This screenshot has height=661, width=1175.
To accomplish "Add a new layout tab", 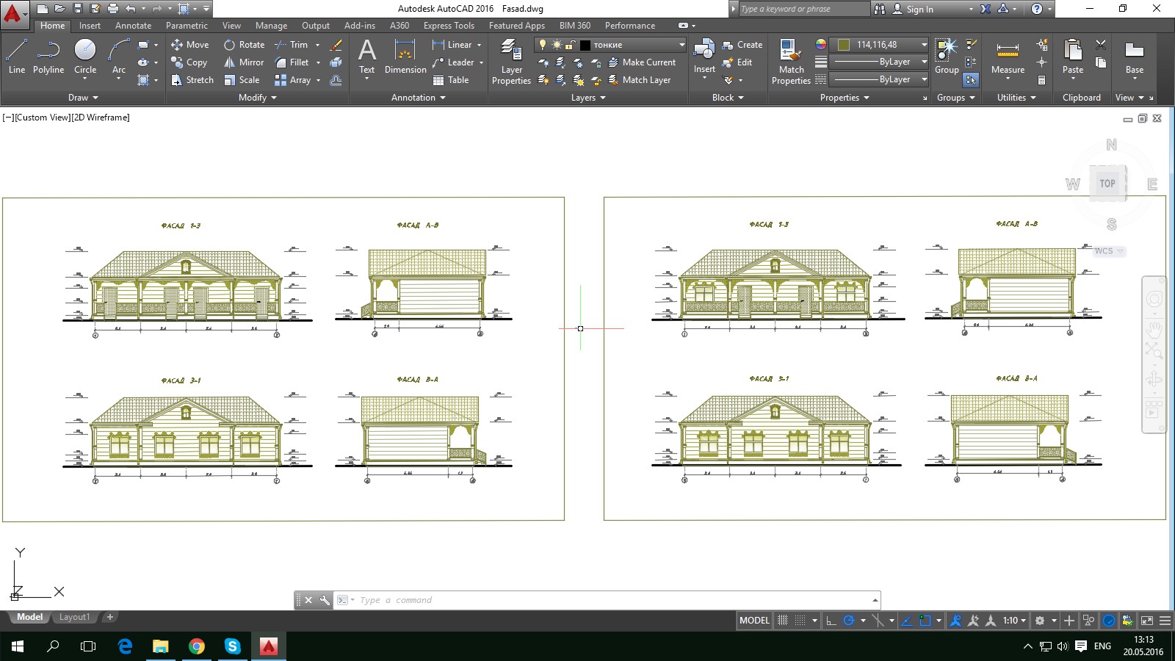I will (110, 618).
